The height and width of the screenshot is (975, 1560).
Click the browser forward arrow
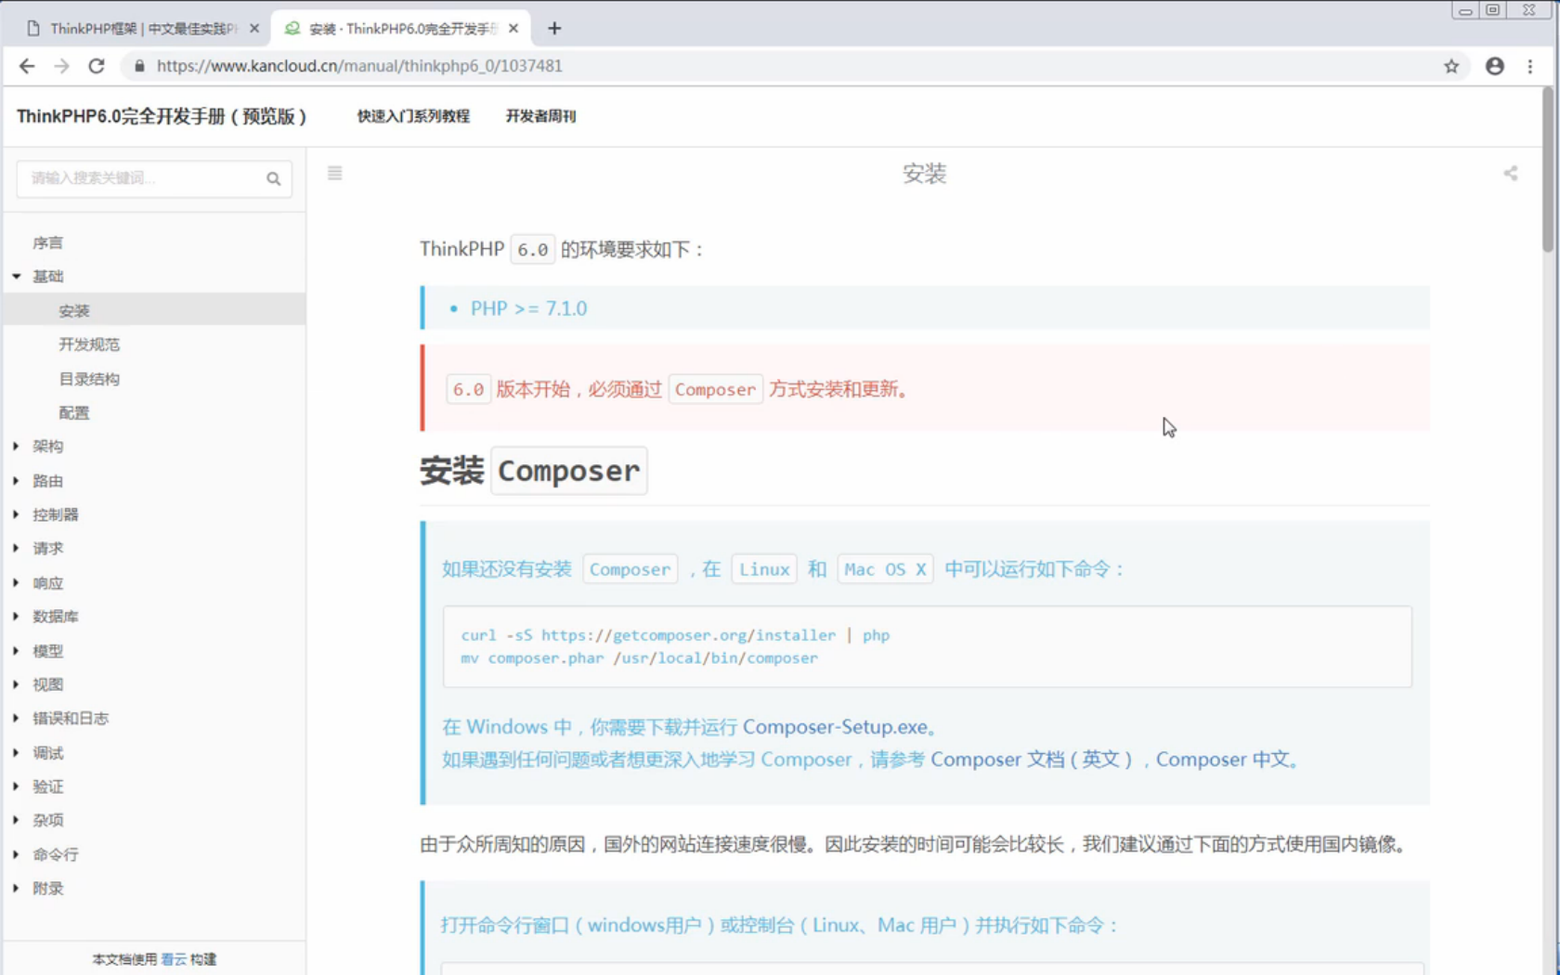(x=61, y=66)
